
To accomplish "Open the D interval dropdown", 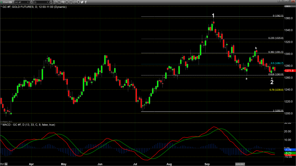I will pos(42,2).
